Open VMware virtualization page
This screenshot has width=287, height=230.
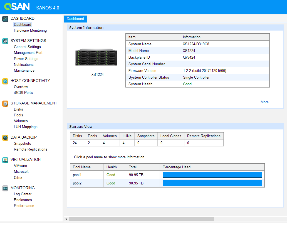[x=20, y=166]
